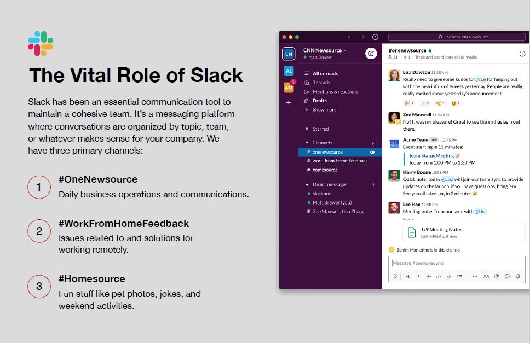Start a new direct message plus icon

tap(373, 185)
